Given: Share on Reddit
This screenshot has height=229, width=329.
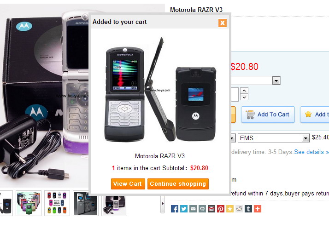Looking at the screenshot, I should [239, 209].
